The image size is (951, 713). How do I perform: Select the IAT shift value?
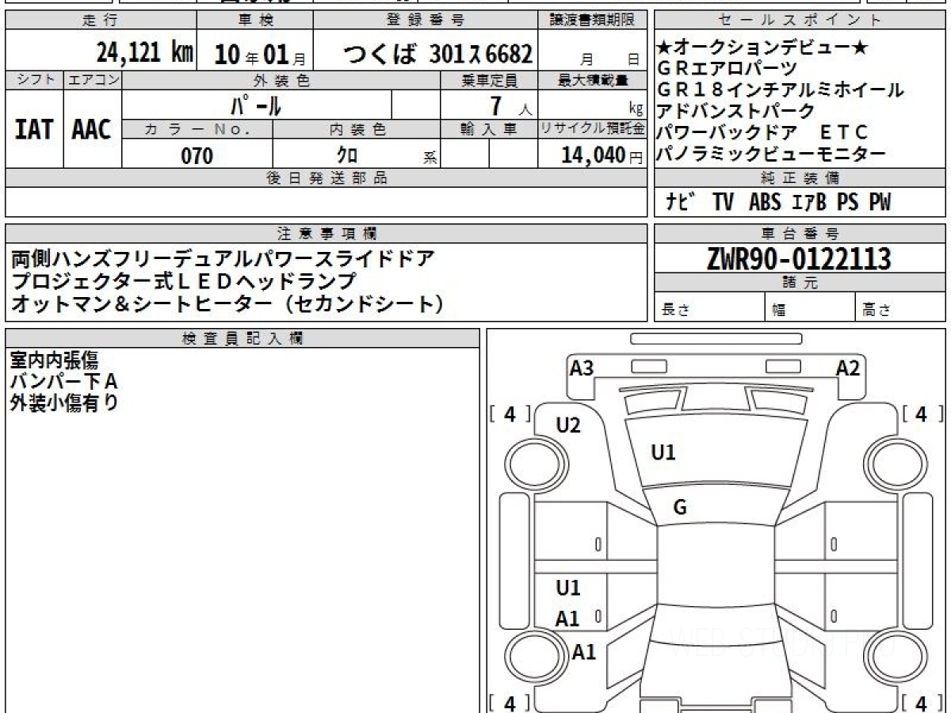pyautogui.click(x=34, y=129)
